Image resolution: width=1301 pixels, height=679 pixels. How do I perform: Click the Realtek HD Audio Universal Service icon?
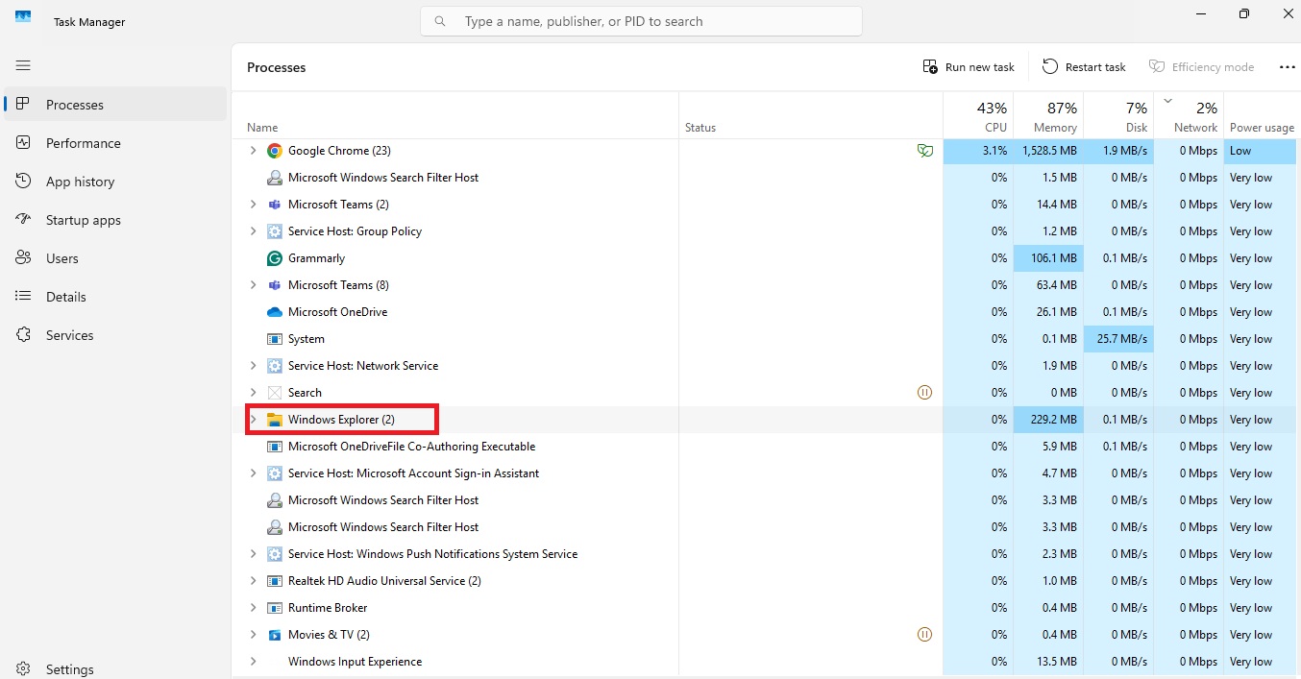tap(275, 581)
